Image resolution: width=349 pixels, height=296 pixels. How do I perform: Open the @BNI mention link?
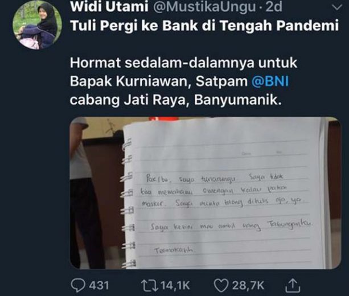coord(270,81)
